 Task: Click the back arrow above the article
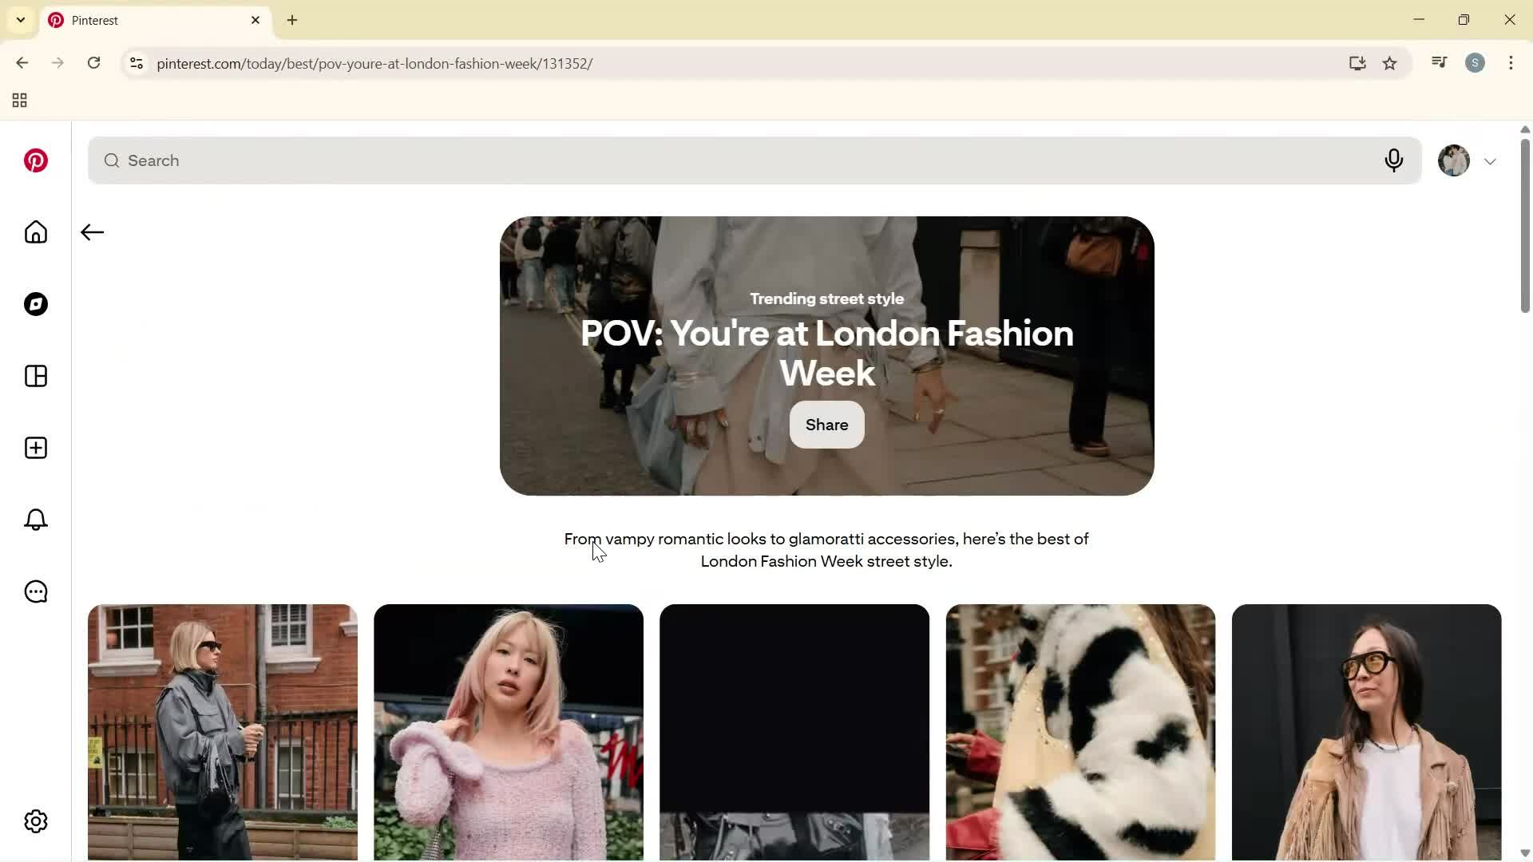[x=91, y=232]
